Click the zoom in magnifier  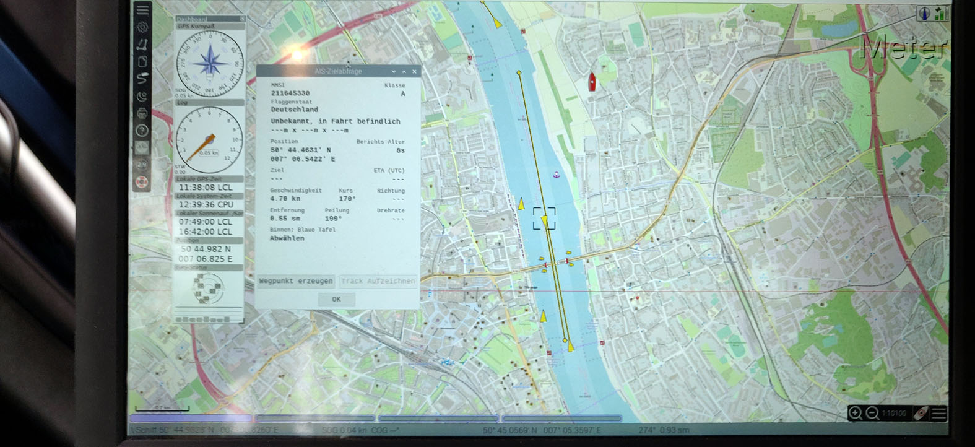[x=855, y=413]
